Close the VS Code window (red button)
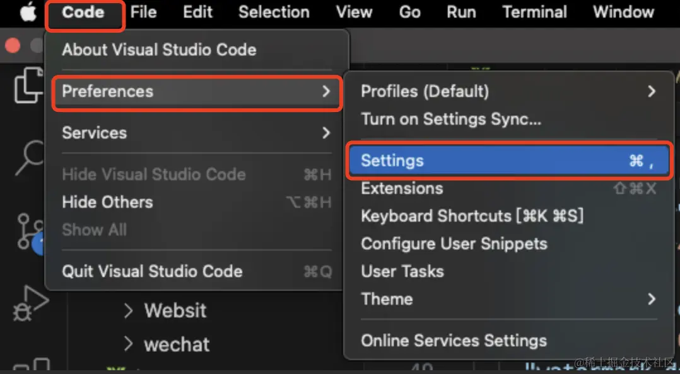Viewport: 680px width, 374px height. pyautogui.click(x=12, y=45)
